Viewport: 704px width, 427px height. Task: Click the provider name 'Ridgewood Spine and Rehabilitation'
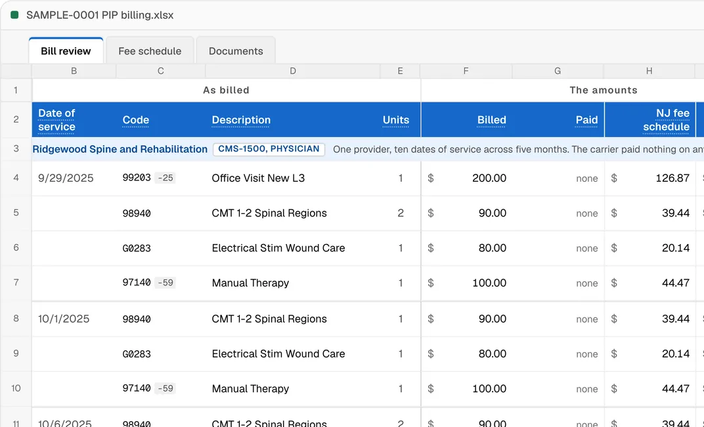[120, 150]
